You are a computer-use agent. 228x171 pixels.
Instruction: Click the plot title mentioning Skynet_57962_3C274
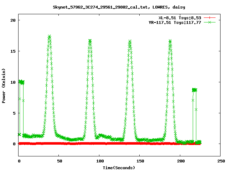coord(119,7)
